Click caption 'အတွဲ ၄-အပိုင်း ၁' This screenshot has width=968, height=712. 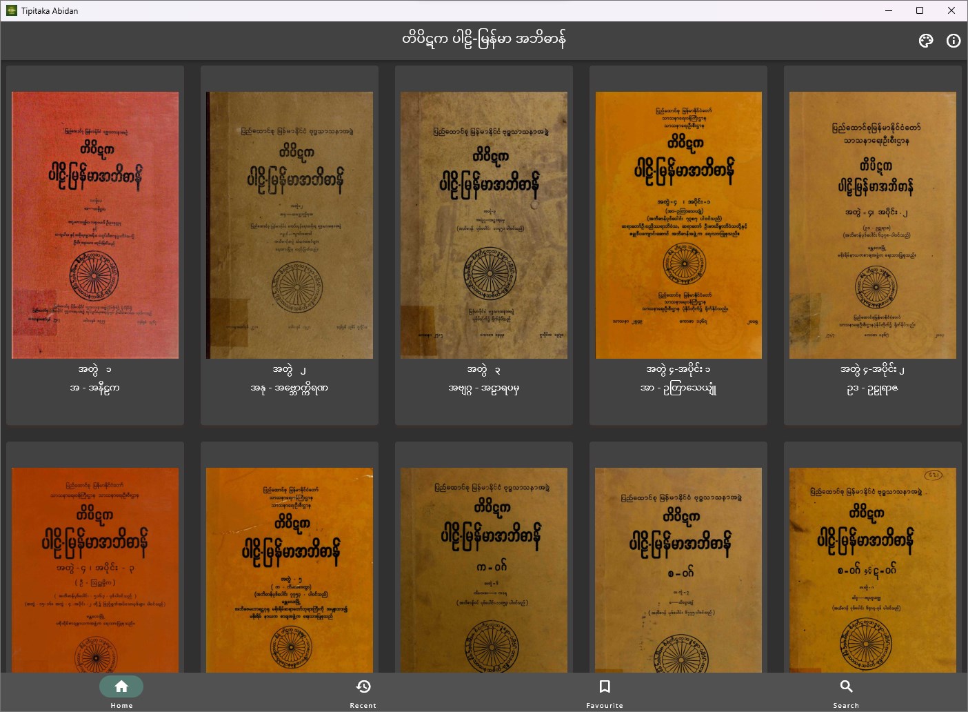678,370
